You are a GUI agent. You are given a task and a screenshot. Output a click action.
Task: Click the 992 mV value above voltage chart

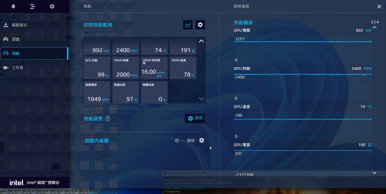pyautogui.click(x=363, y=30)
